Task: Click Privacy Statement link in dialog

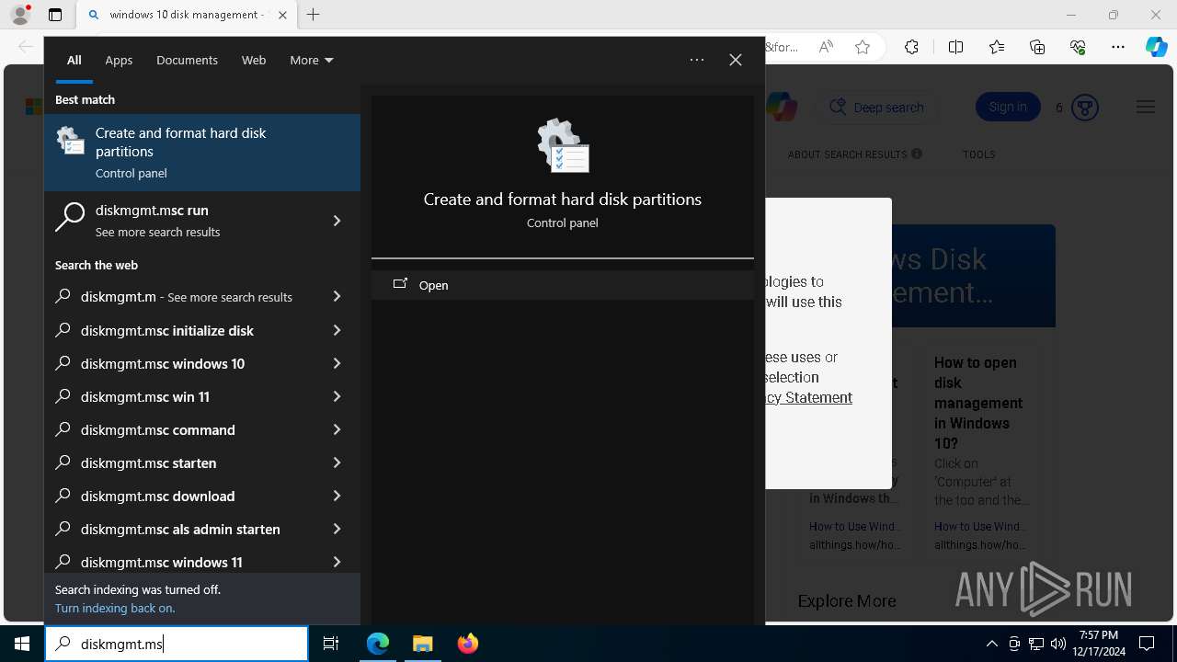Action: pos(809,397)
